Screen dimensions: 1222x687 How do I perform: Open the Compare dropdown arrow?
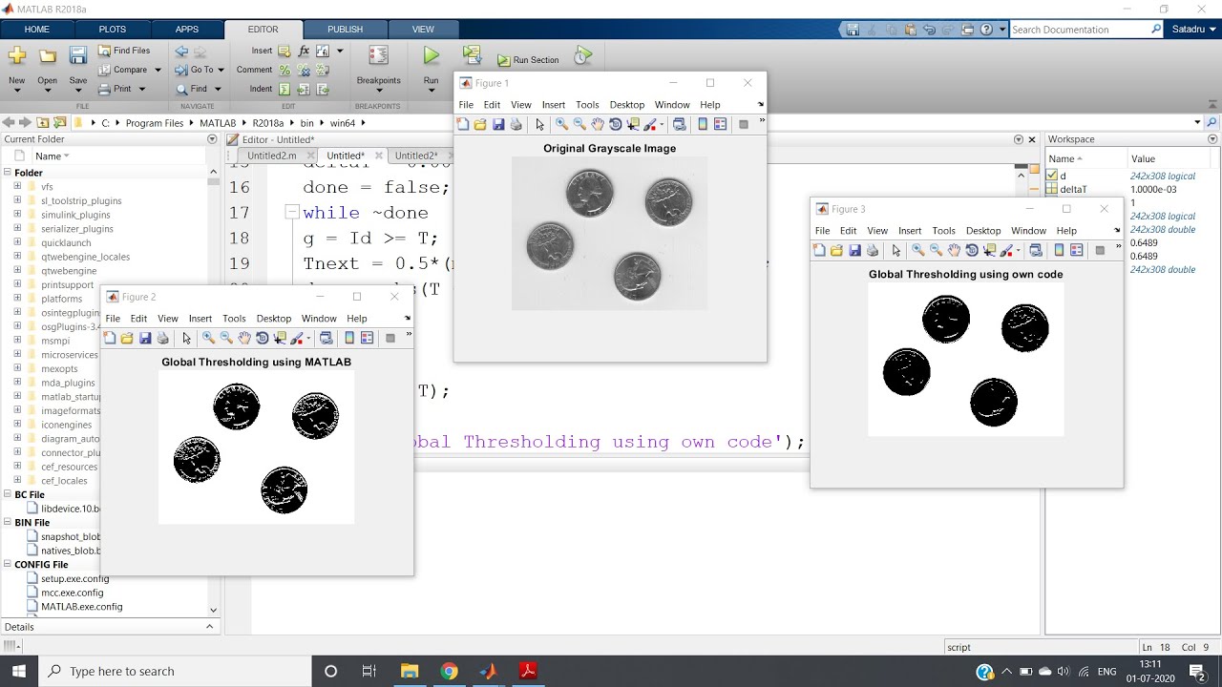158,70
